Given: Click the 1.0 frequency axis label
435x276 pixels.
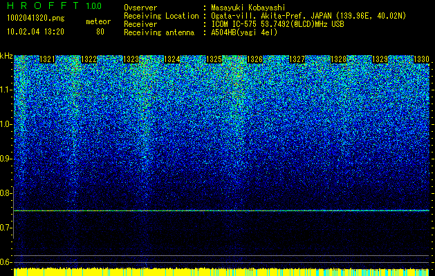Looking at the screenshot, I should (6, 124).
